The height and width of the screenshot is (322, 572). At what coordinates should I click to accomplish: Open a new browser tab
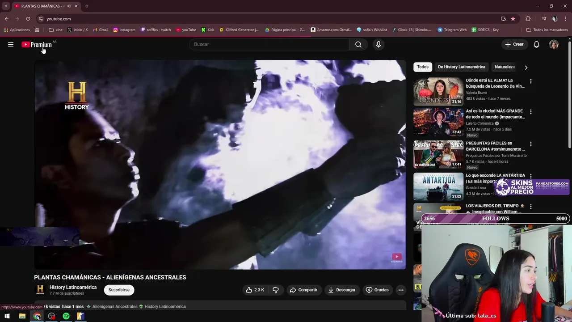click(87, 6)
